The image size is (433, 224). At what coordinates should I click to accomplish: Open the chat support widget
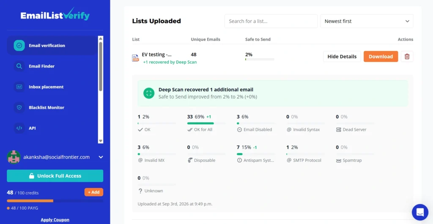tap(420, 212)
